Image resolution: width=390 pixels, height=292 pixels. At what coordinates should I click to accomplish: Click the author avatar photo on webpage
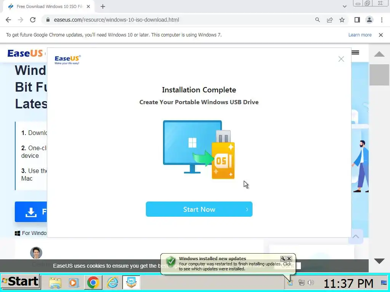(x=36, y=253)
